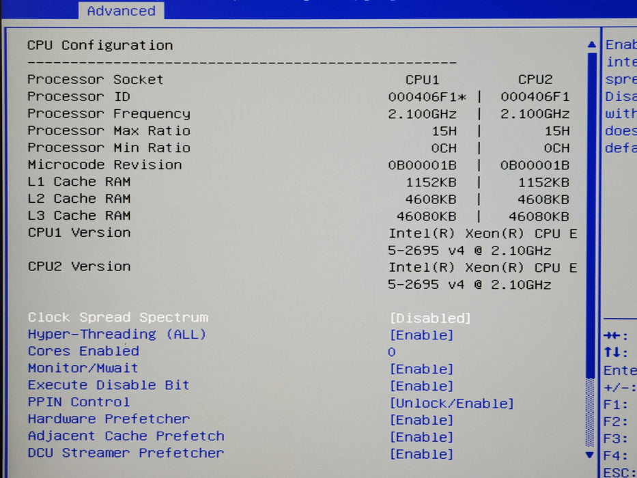Click the Processor Max Ratio label
The image size is (637, 478).
[x=109, y=130]
